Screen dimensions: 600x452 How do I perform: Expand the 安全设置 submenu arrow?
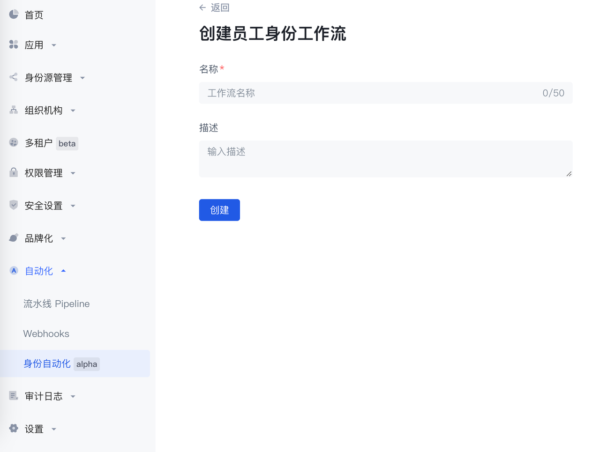[73, 206]
